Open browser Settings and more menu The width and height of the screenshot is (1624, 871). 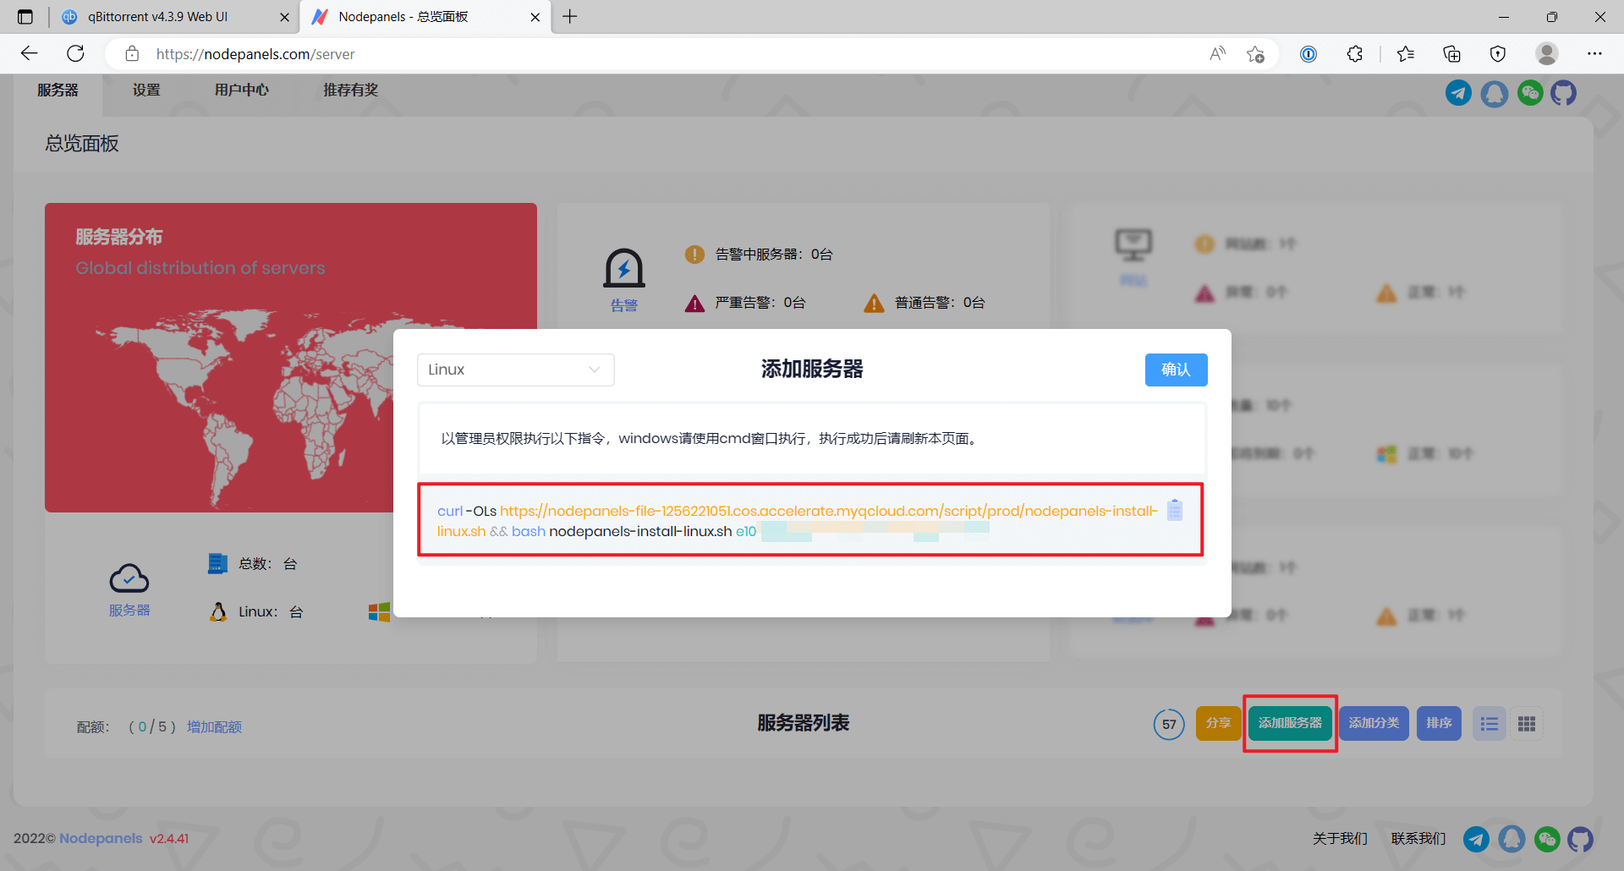point(1594,54)
